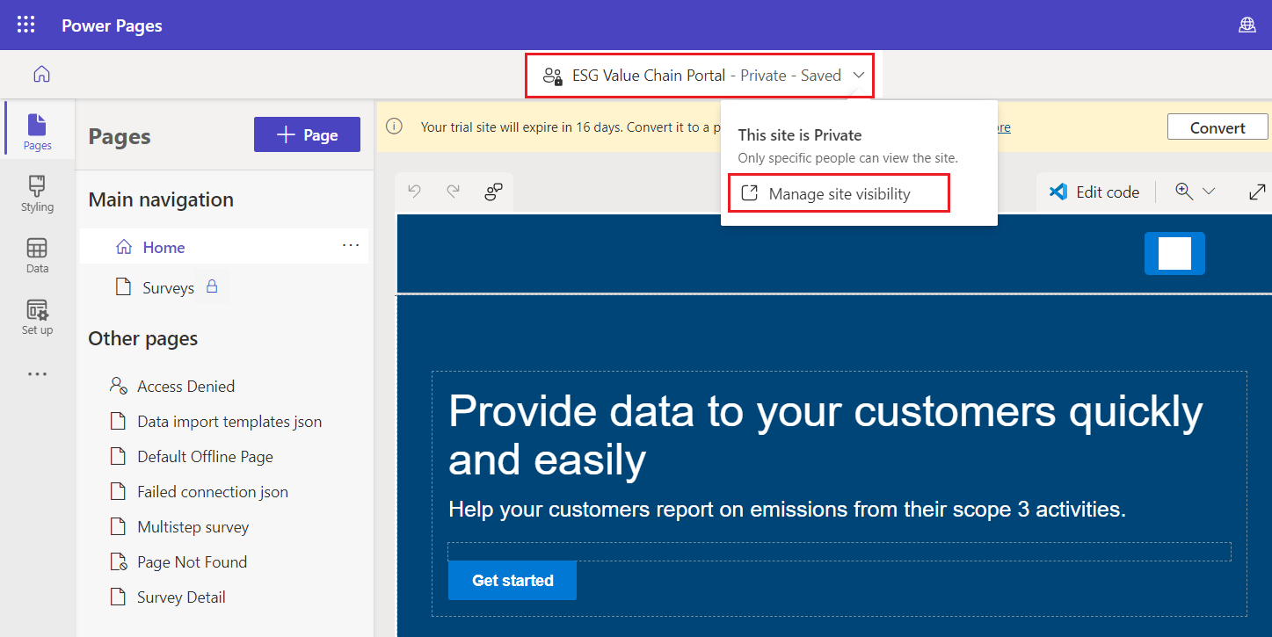Open Edit code in Visual Studio Code
Image resolution: width=1272 pixels, height=637 pixels.
[1094, 192]
